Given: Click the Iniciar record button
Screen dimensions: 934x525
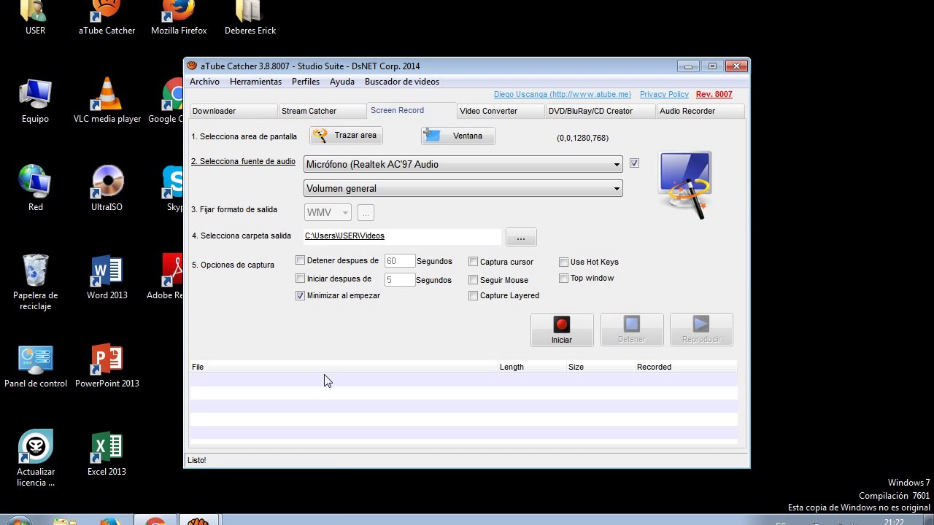Looking at the screenshot, I should point(562,330).
